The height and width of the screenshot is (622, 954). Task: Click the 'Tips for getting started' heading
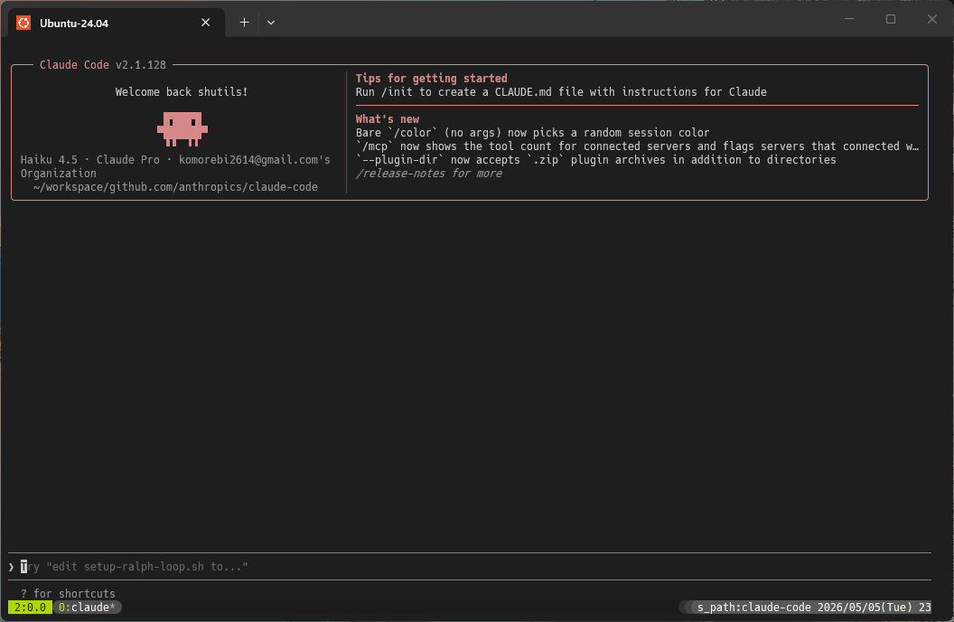(431, 79)
